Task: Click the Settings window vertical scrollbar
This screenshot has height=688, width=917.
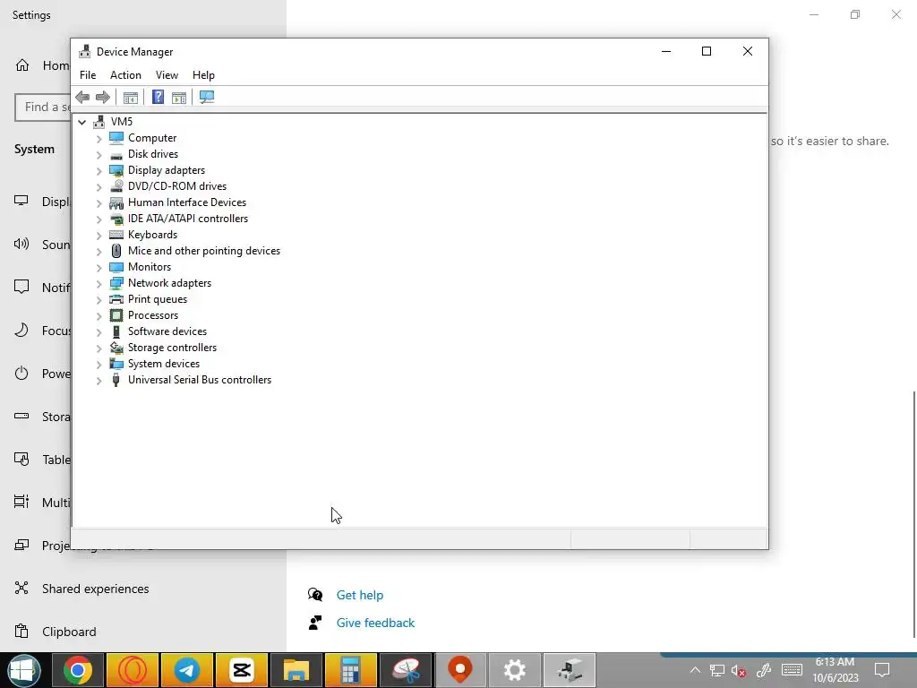Action: pyautogui.click(x=913, y=515)
